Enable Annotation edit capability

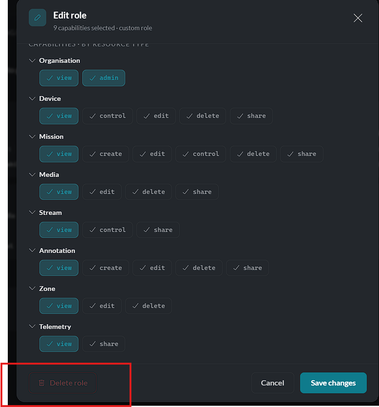pyautogui.click(x=152, y=268)
